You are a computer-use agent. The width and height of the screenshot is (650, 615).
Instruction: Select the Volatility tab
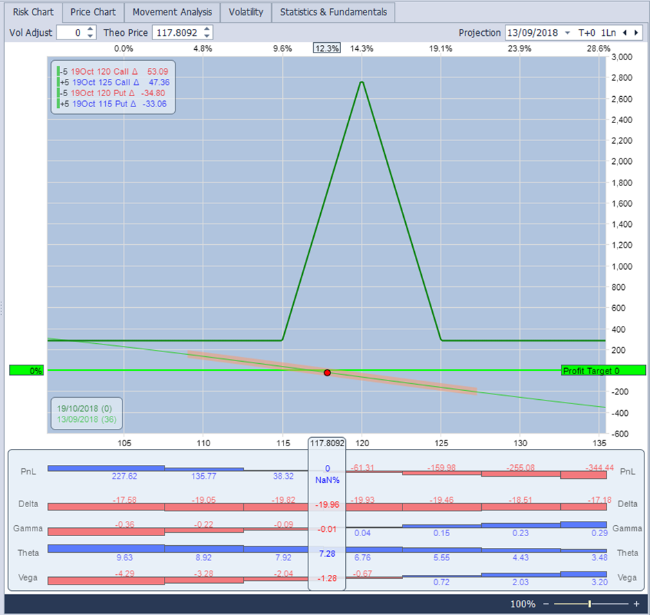pos(246,12)
